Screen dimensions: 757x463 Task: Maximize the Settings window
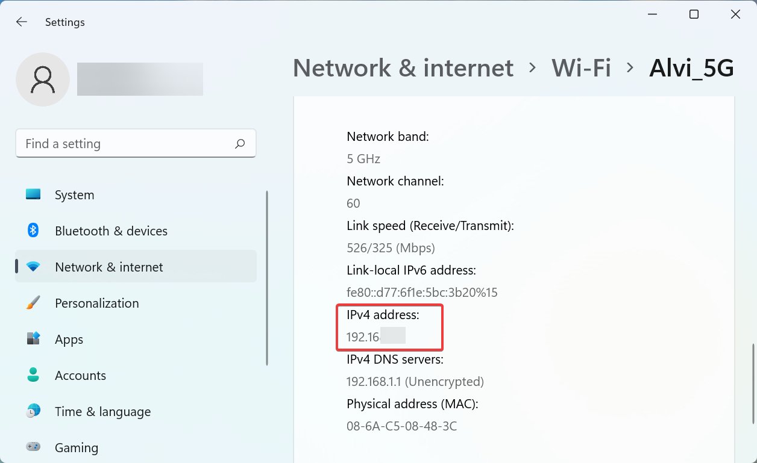(x=694, y=14)
